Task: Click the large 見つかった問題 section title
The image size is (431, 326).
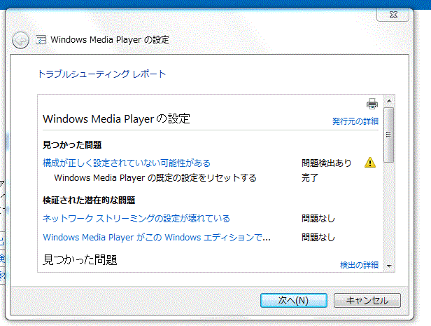Action: [80, 259]
